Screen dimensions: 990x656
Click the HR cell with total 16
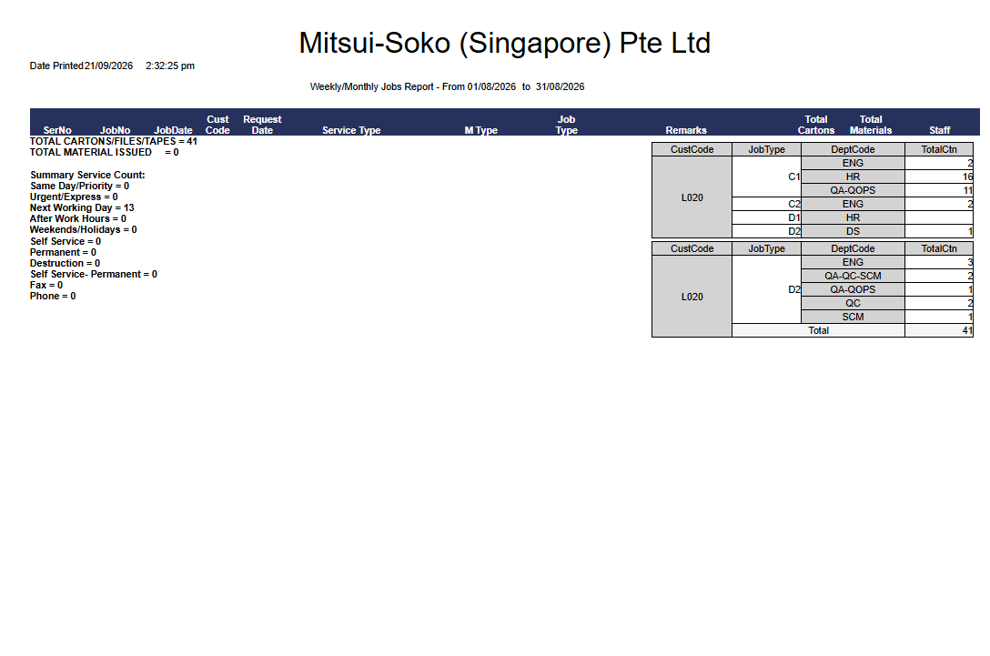tap(853, 177)
